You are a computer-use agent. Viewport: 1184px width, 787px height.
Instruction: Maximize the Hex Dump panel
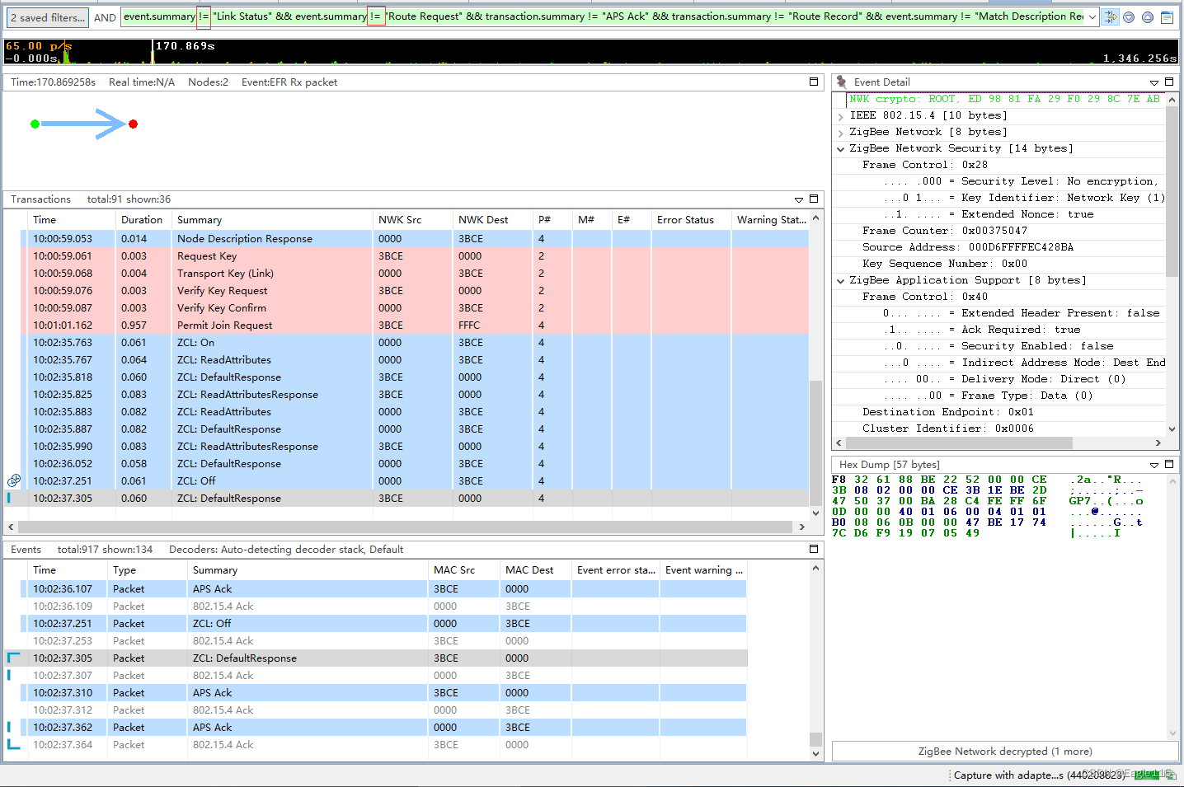(x=1168, y=464)
